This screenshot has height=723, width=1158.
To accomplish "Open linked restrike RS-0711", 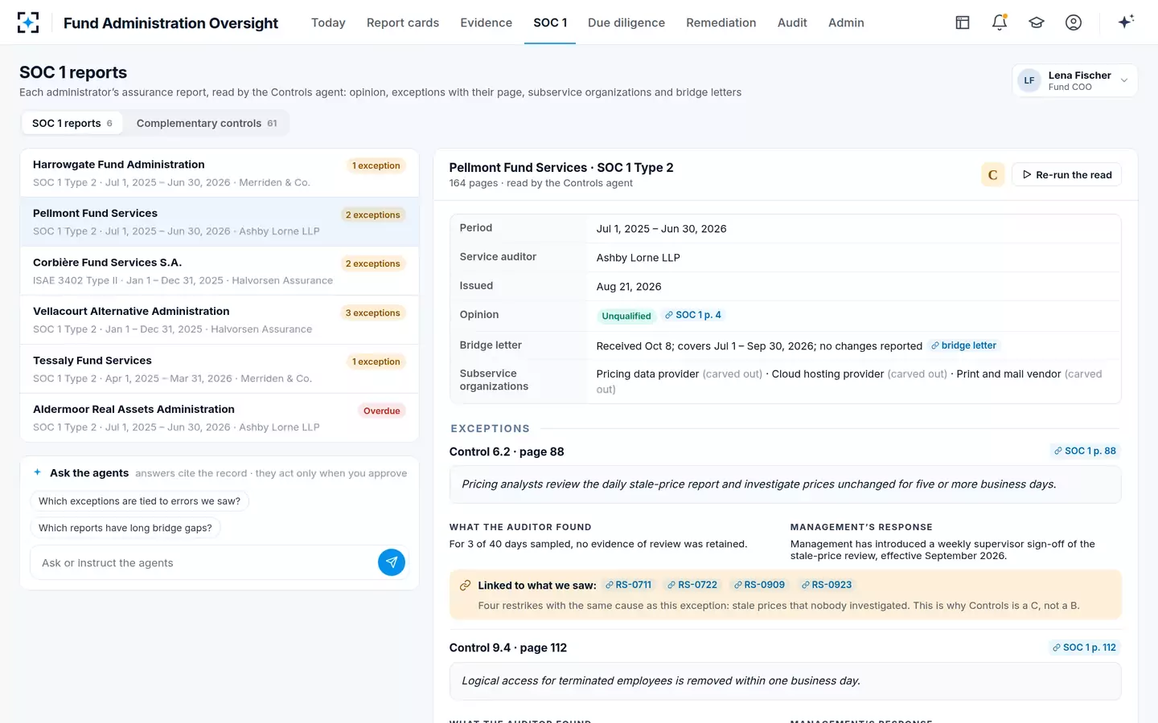I will point(629,585).
